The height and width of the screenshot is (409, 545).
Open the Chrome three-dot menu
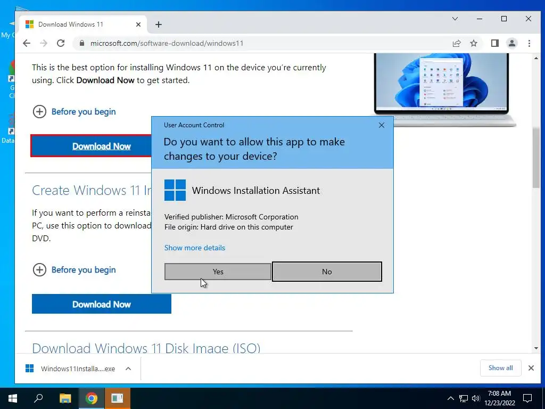[529, 43]
